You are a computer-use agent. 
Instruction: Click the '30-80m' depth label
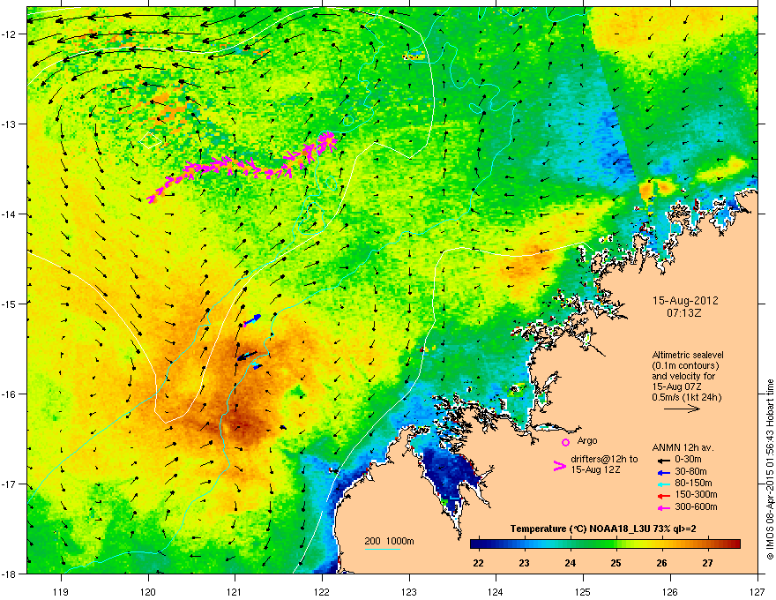click(690, 472)
